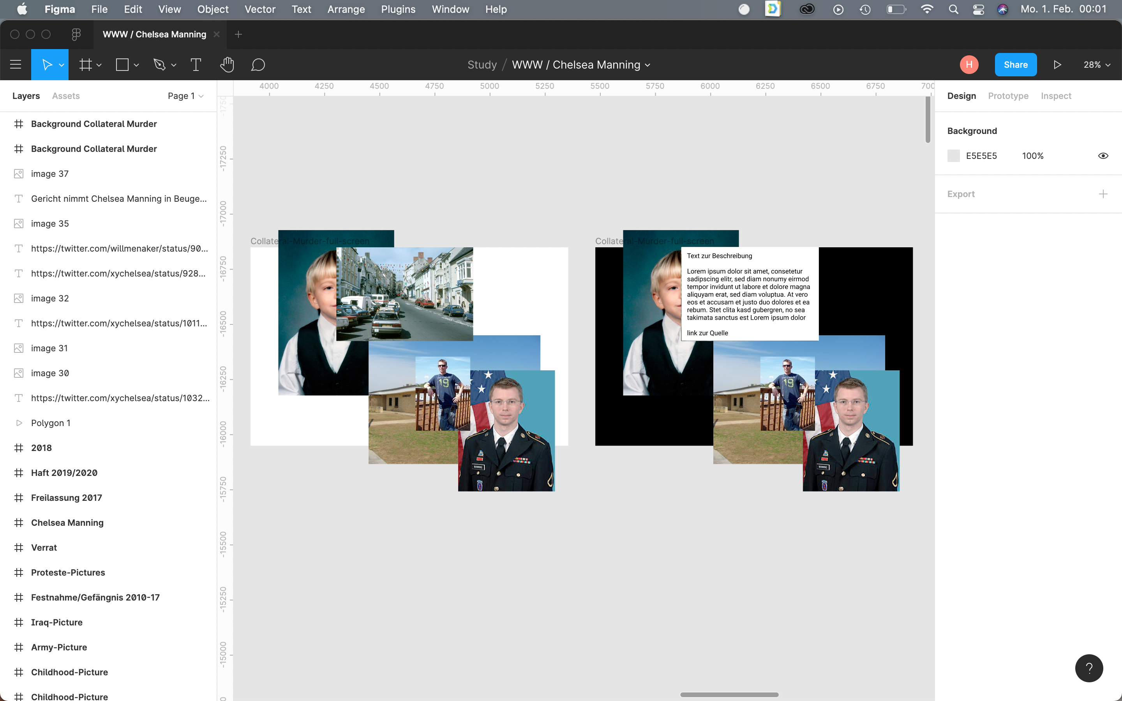Select the Rectangle shape tool
The height and width of the screenshot is (701, 1122).
tap(122, 65)
